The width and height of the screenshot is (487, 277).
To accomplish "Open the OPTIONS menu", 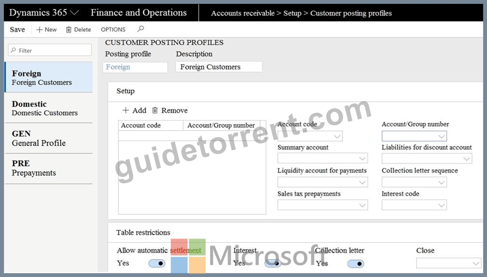I will click(113, 29).
